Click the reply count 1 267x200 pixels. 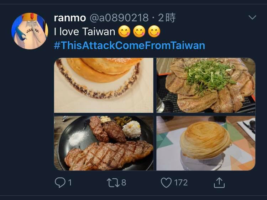tap(70, 183)
